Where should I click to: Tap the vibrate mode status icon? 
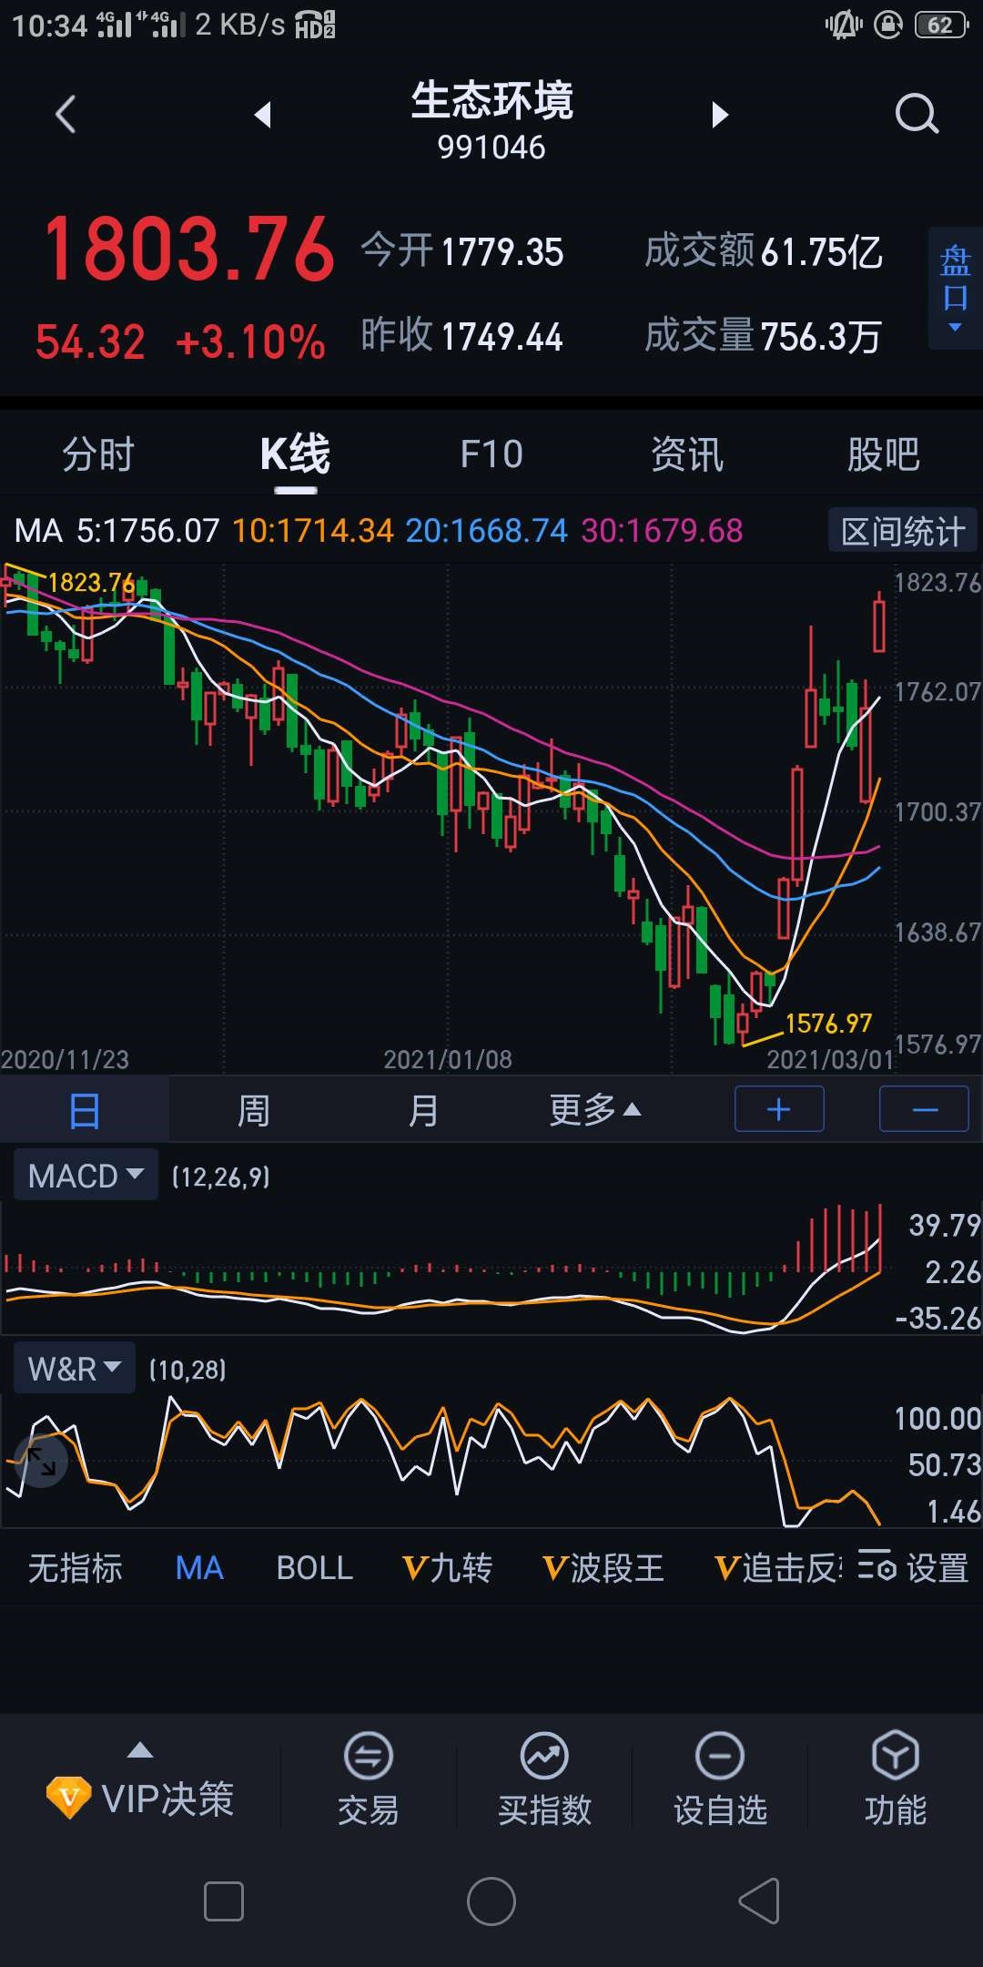click(x=844, y=25)
